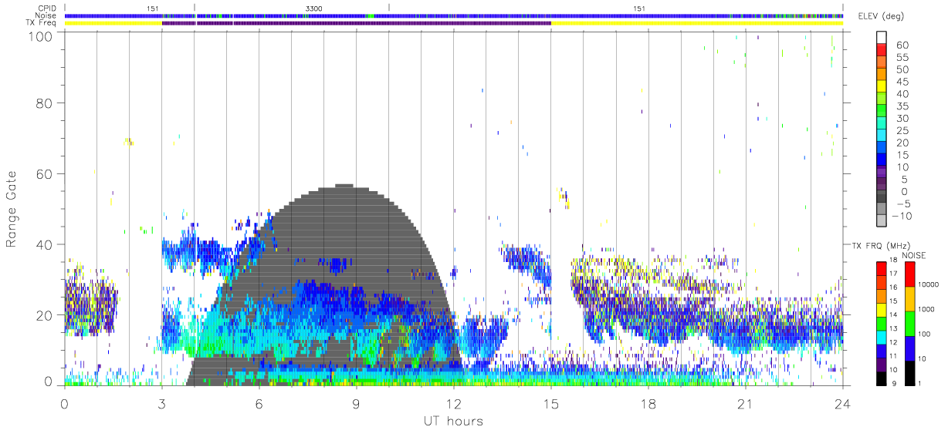948x437 pixels.
Task: Click the 'UT hours' x-axis title
Action: 452,421
